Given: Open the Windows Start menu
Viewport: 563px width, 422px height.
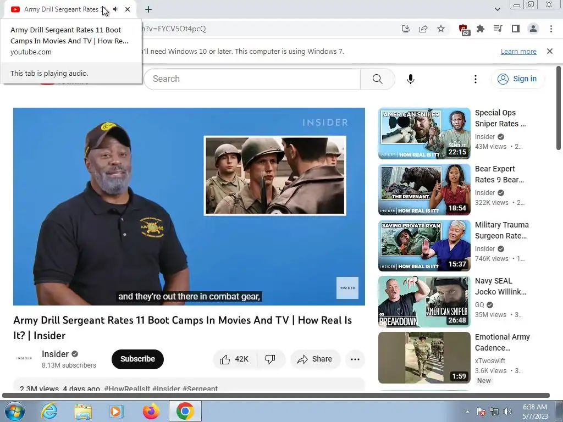Looking at the screenshot, I should click(x=14, y=411).
